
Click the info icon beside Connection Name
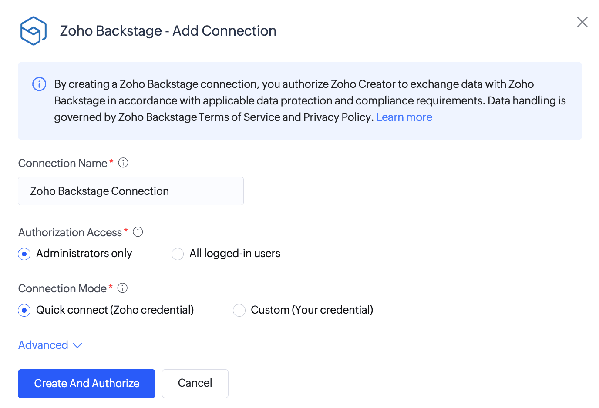pyautogui.click(x=123, y=163)
